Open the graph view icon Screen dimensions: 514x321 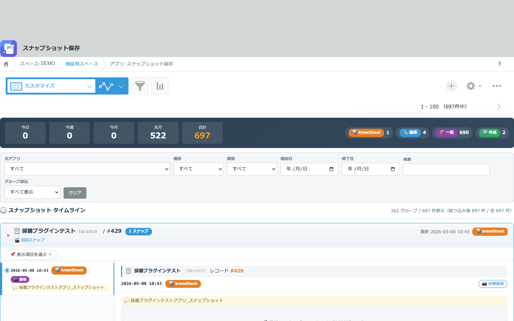(106, 86)
